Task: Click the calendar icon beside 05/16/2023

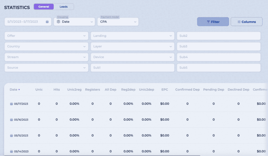Action: [11, 120]
